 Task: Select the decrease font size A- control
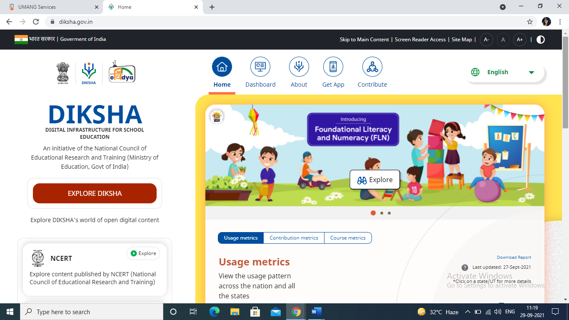coord(487,40)
